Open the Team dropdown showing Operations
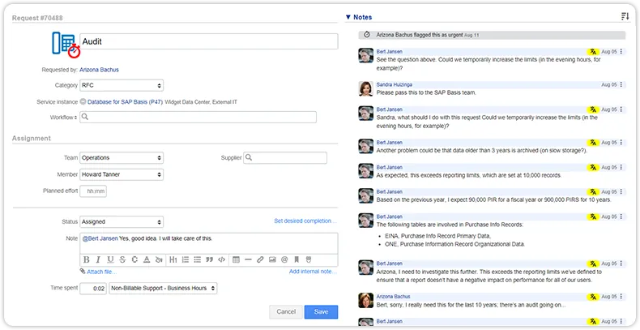640x330 pixels. 122,157
